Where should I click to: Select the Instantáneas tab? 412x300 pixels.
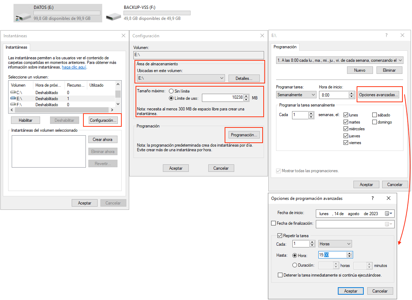point(16,47)
